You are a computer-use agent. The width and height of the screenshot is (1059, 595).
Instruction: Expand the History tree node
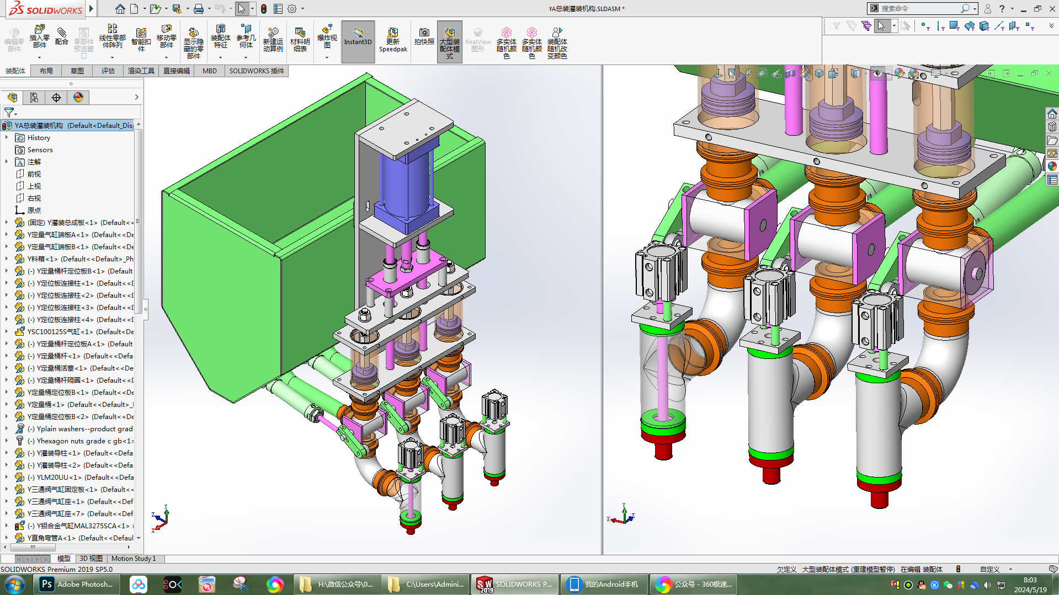tap(7, 137)
